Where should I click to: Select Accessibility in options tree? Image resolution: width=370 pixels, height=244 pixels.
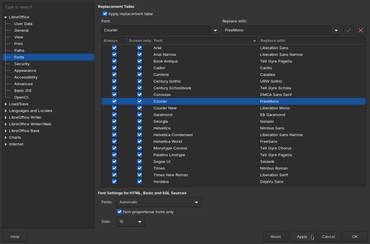pos(26,77)
